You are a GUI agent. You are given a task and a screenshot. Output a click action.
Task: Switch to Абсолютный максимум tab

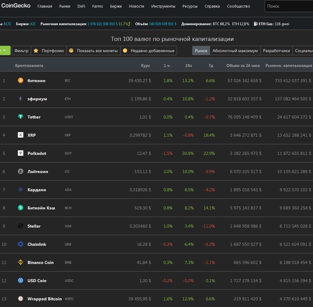tap(235, 51)
